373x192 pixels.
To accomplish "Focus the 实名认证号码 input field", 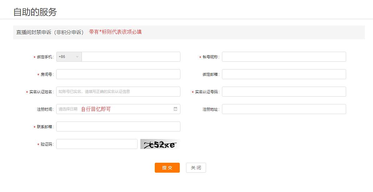I will point(284,92).
